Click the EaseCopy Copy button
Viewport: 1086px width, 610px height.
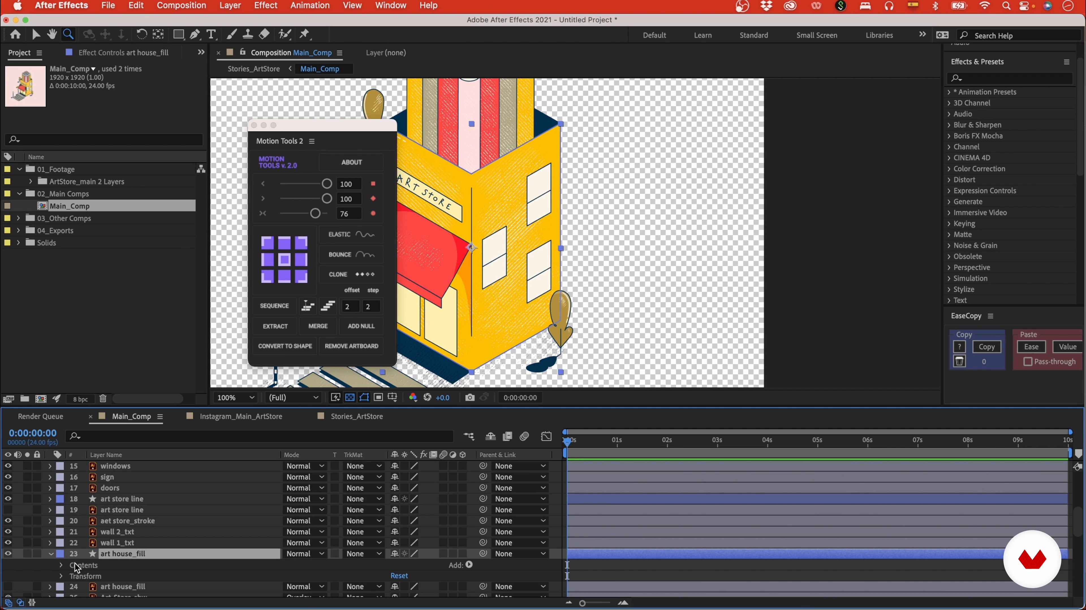pyautogui.click(x=986, y=347)
